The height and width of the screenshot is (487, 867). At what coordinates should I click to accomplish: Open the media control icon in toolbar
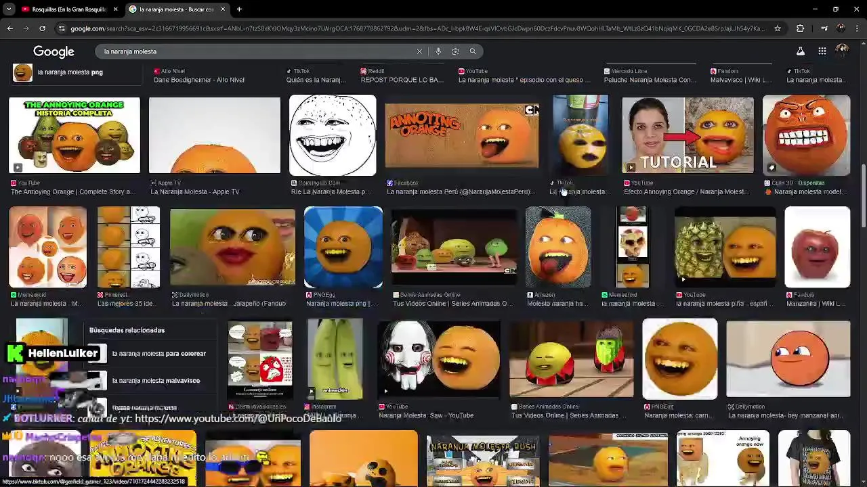coord(824,28)
